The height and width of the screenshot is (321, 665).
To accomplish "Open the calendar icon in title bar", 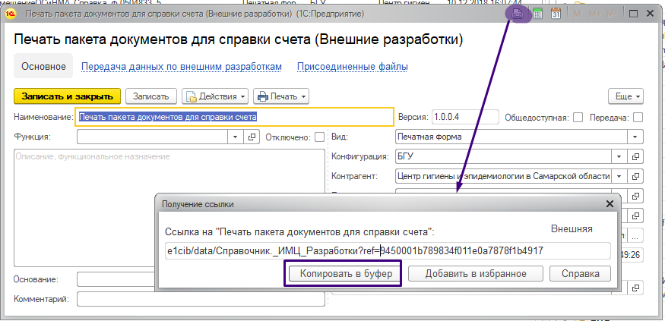I will (556, 14).
